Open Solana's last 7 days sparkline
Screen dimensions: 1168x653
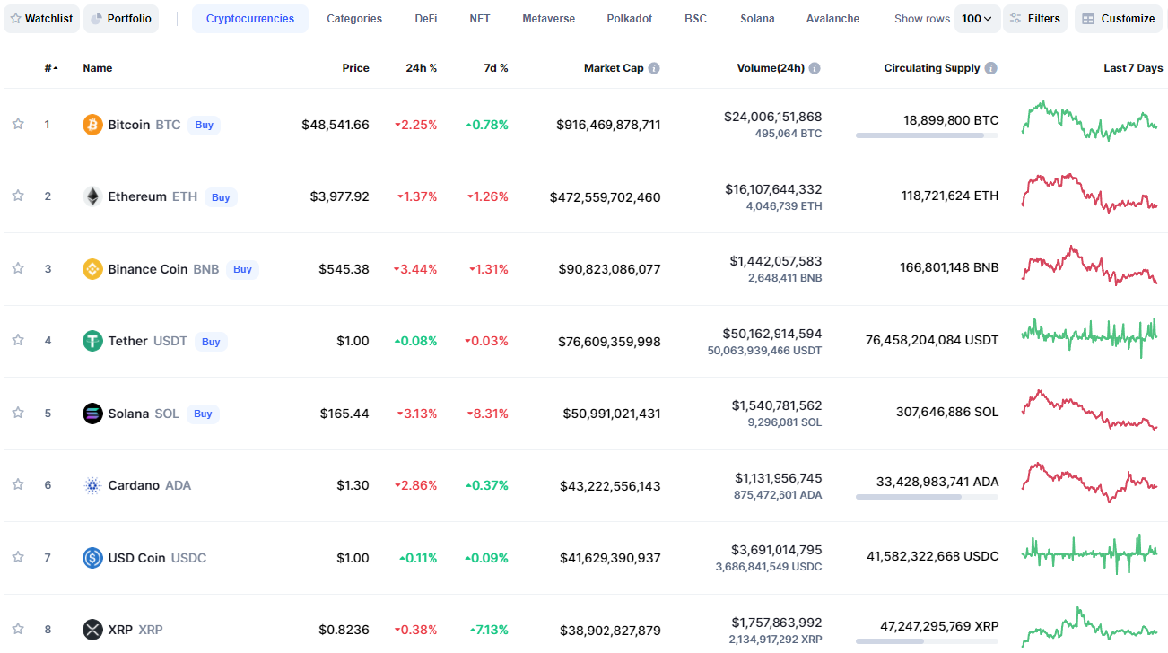tap(1089, 410)
